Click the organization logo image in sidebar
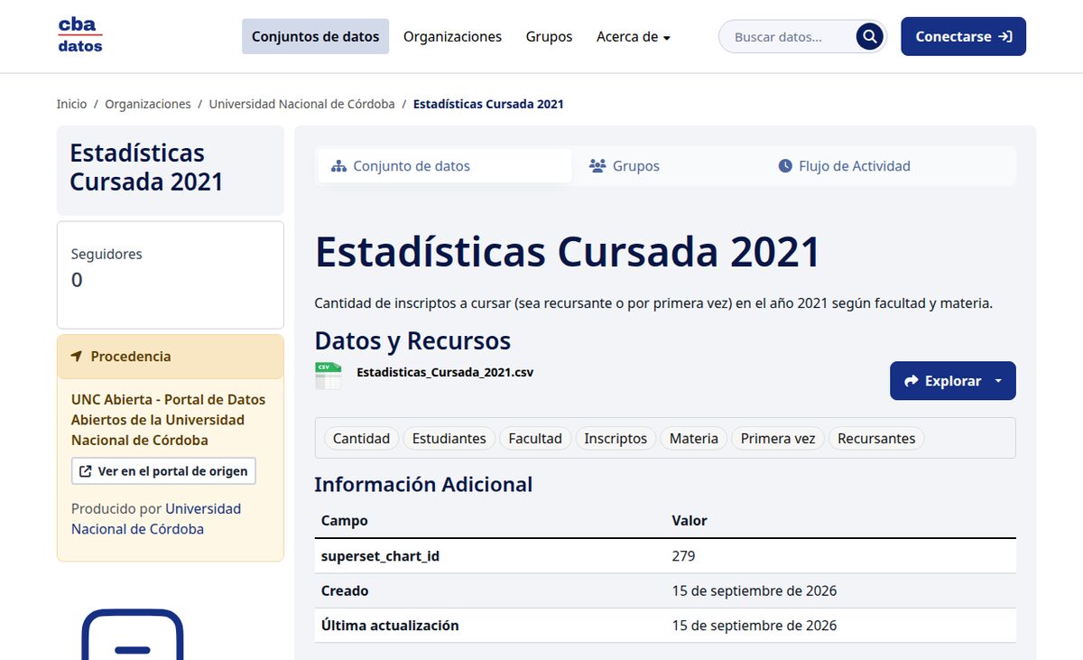The height and width of the screenshot is (660, 1083). pyautogui.click(x=133, y=634)
